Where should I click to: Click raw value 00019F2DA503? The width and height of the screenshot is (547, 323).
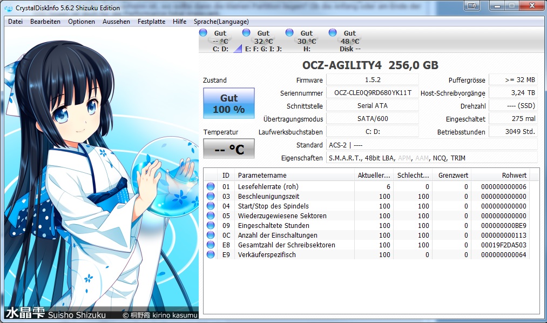click(x=503, y=245)
